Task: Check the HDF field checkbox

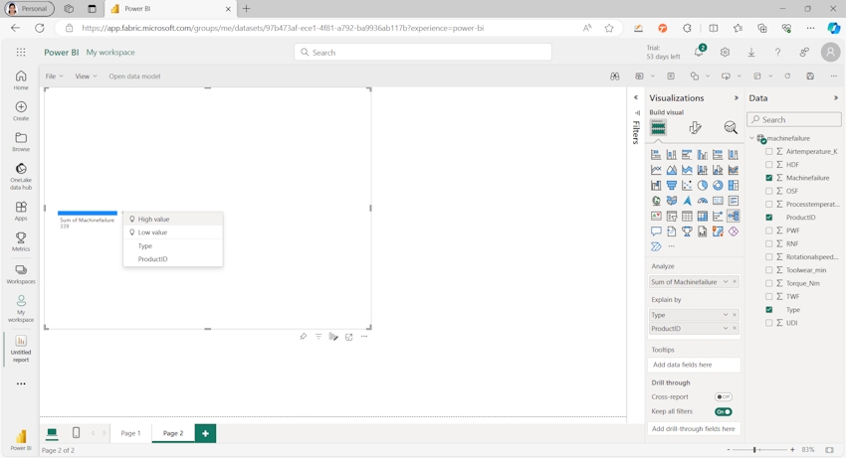Action: [x=769, y=165]
